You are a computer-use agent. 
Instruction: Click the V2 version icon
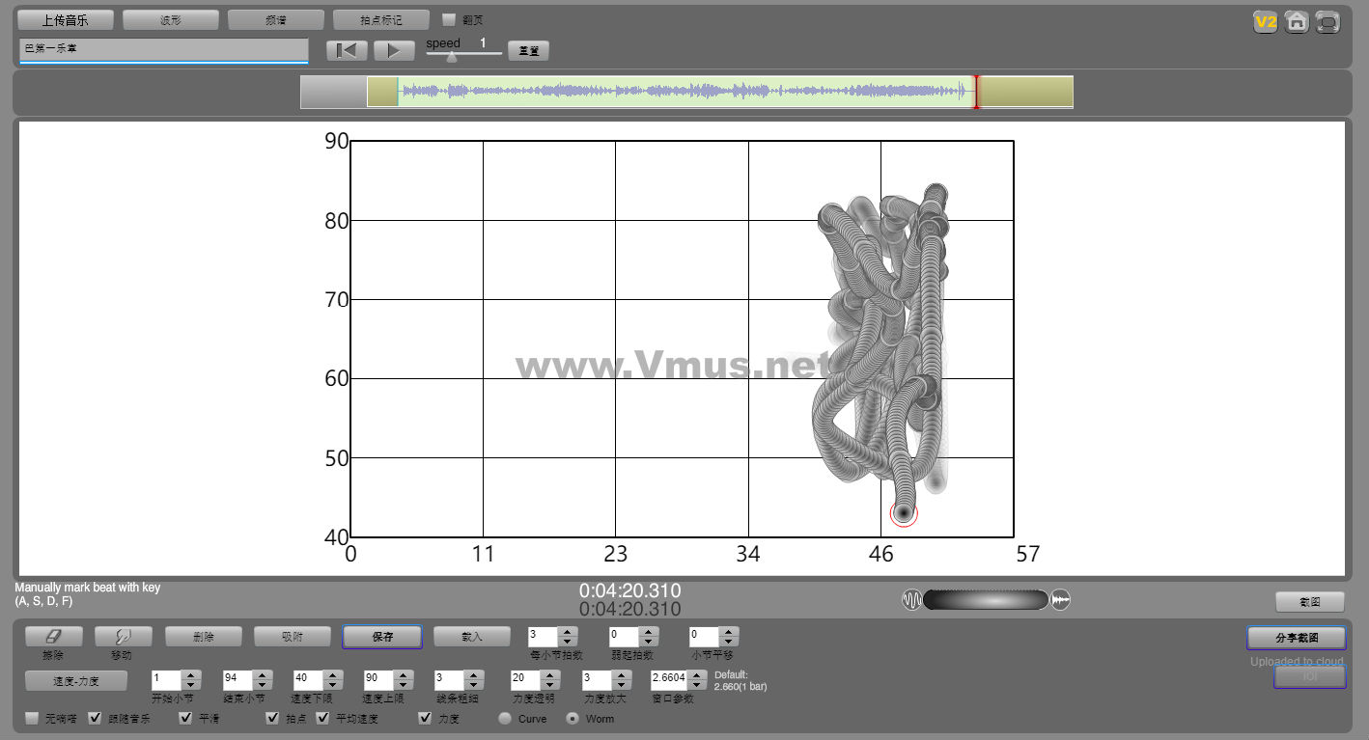1265,21
